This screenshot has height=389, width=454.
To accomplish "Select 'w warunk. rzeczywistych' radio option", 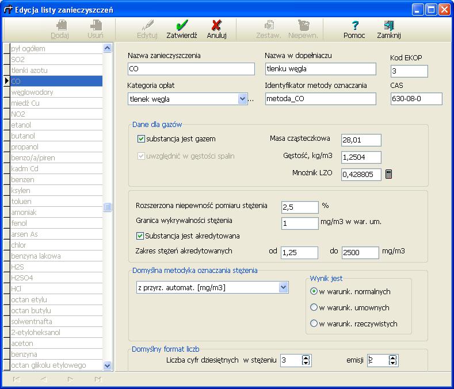I will tap(314, 323).
